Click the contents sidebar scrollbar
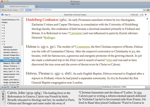This screenshot has width=150, height=107. click(22, 31)
